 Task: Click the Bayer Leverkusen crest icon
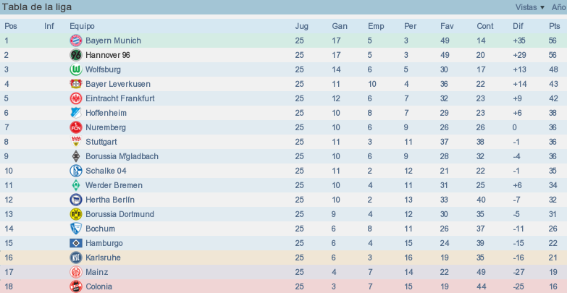pyautogui.click(x=76, y=84)
